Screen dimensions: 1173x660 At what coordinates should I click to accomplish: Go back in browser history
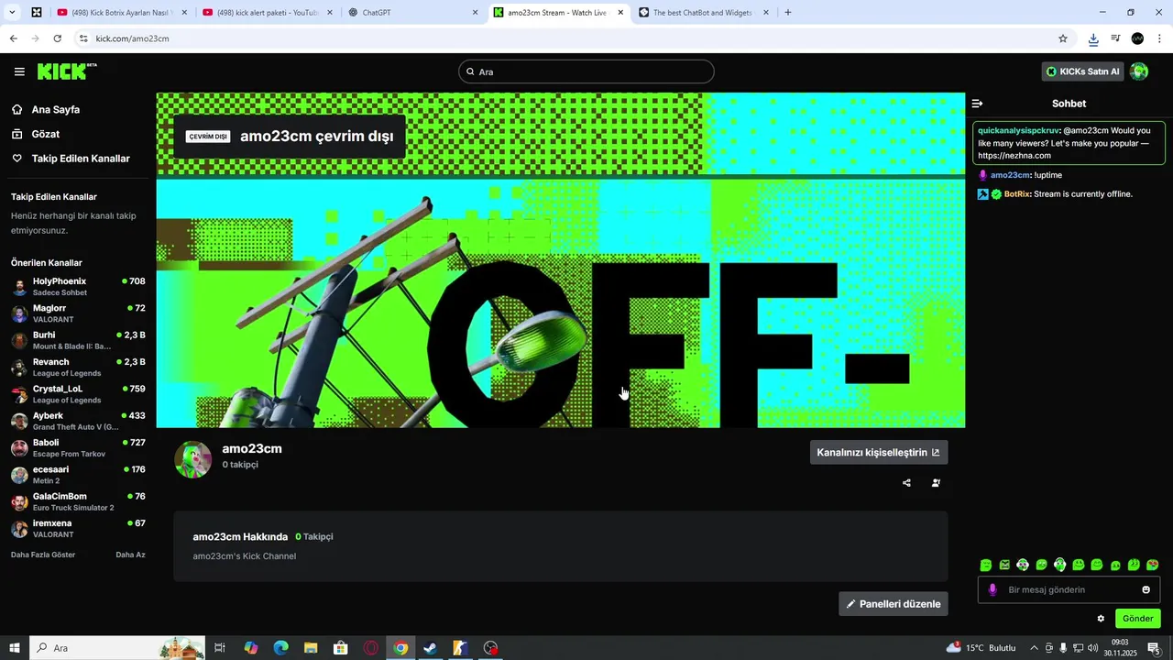(x=13, y=38)
